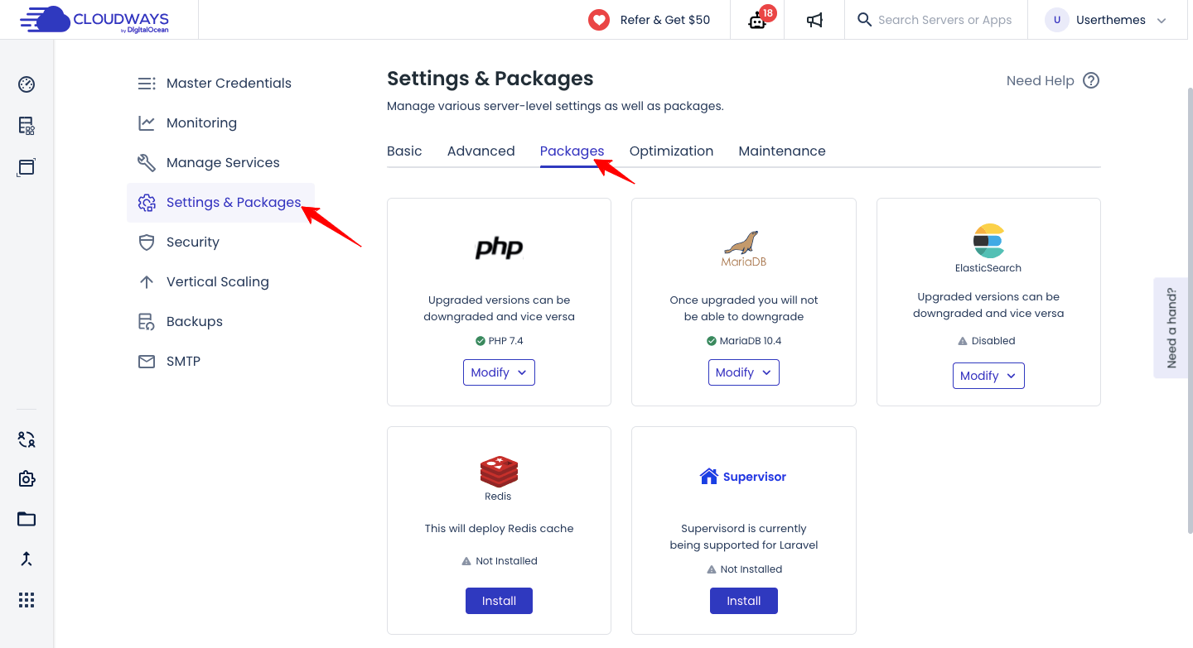Open Master Credentials from the menu
The image size is (1193, 648).
pyautogui.click(x=229, y=83)
